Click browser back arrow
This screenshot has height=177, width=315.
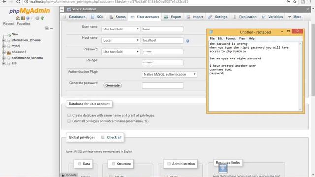pyautogui.click(x=4, y=2)
